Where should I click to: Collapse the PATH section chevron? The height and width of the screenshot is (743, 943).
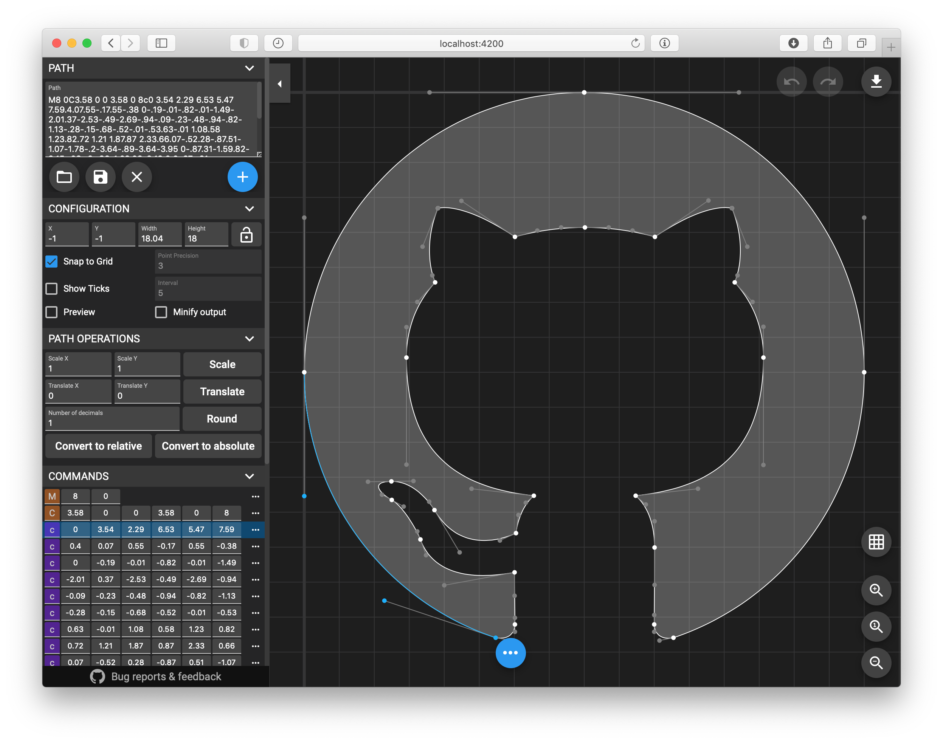tap(249, 68)
